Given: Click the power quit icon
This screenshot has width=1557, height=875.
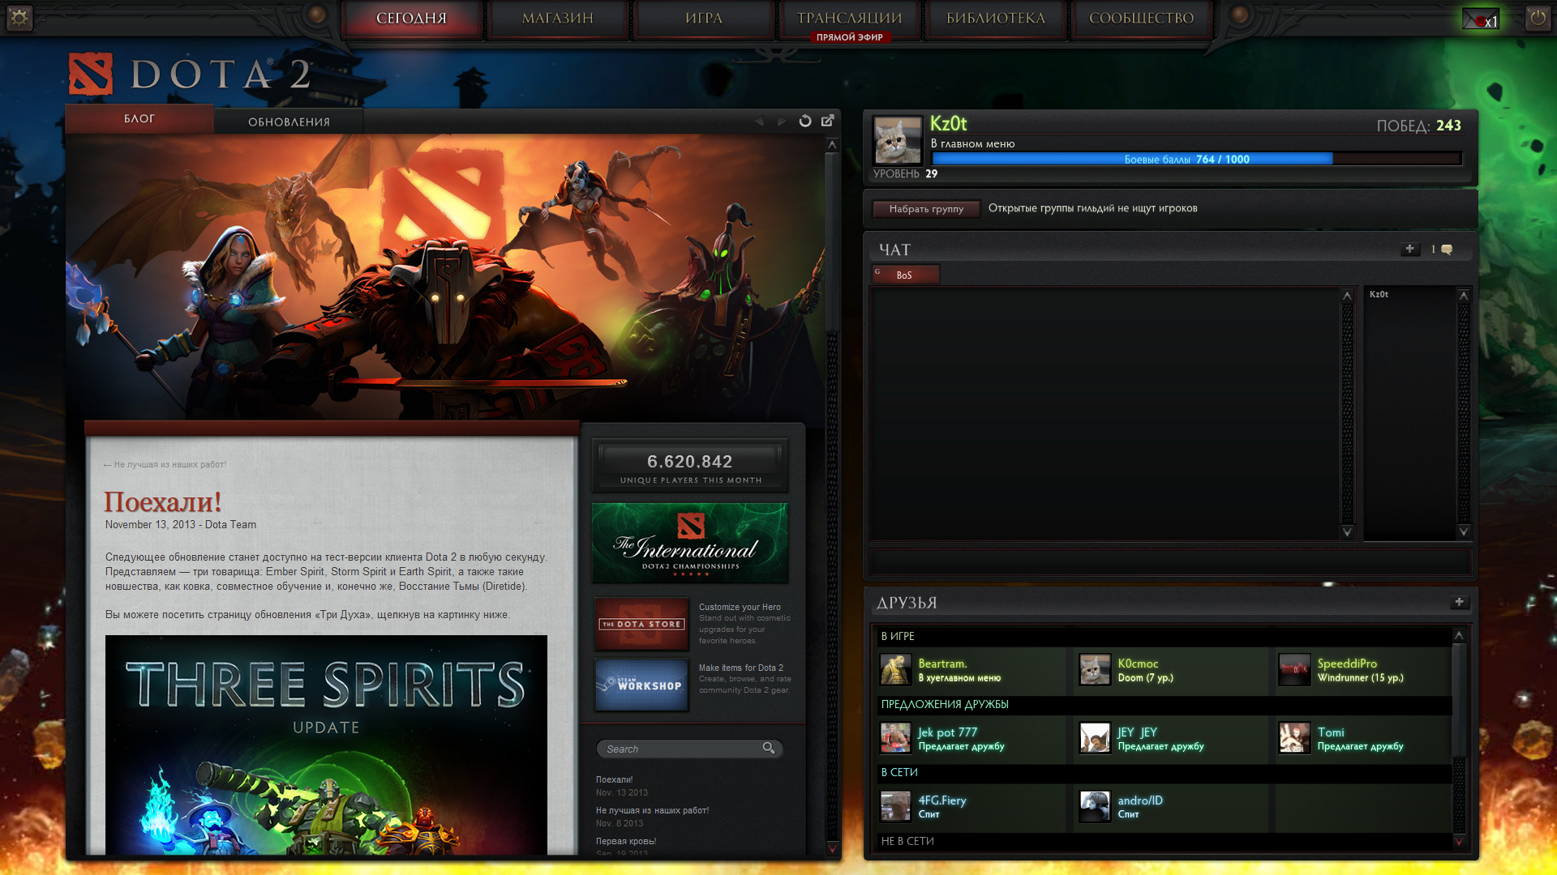Looking at the screenshot, I should tap(1537, 17).
